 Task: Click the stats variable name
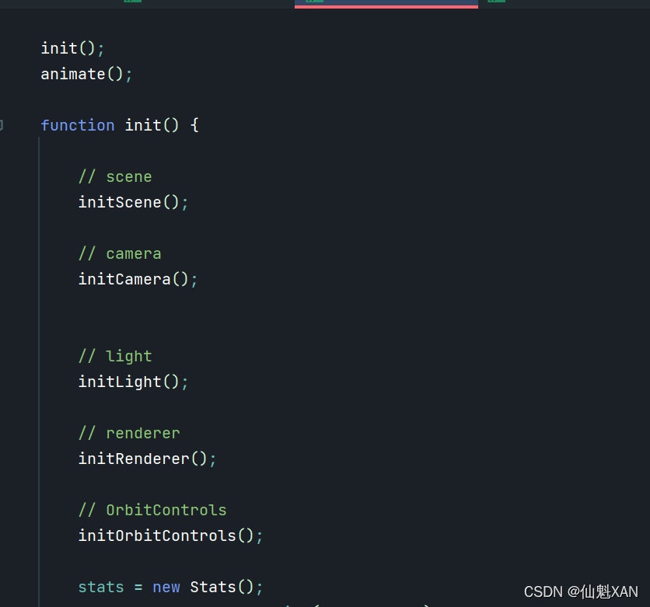(x=101, y=587)
